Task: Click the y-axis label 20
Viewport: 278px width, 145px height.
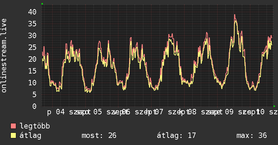Action: point(32,59)
